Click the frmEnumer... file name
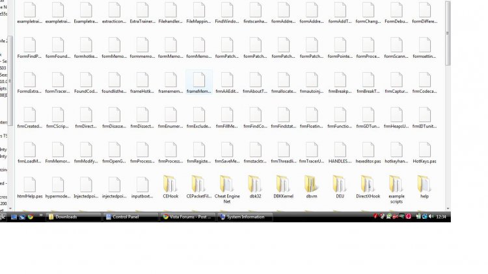This screenshot has width=488, height=274. [170, 127]
